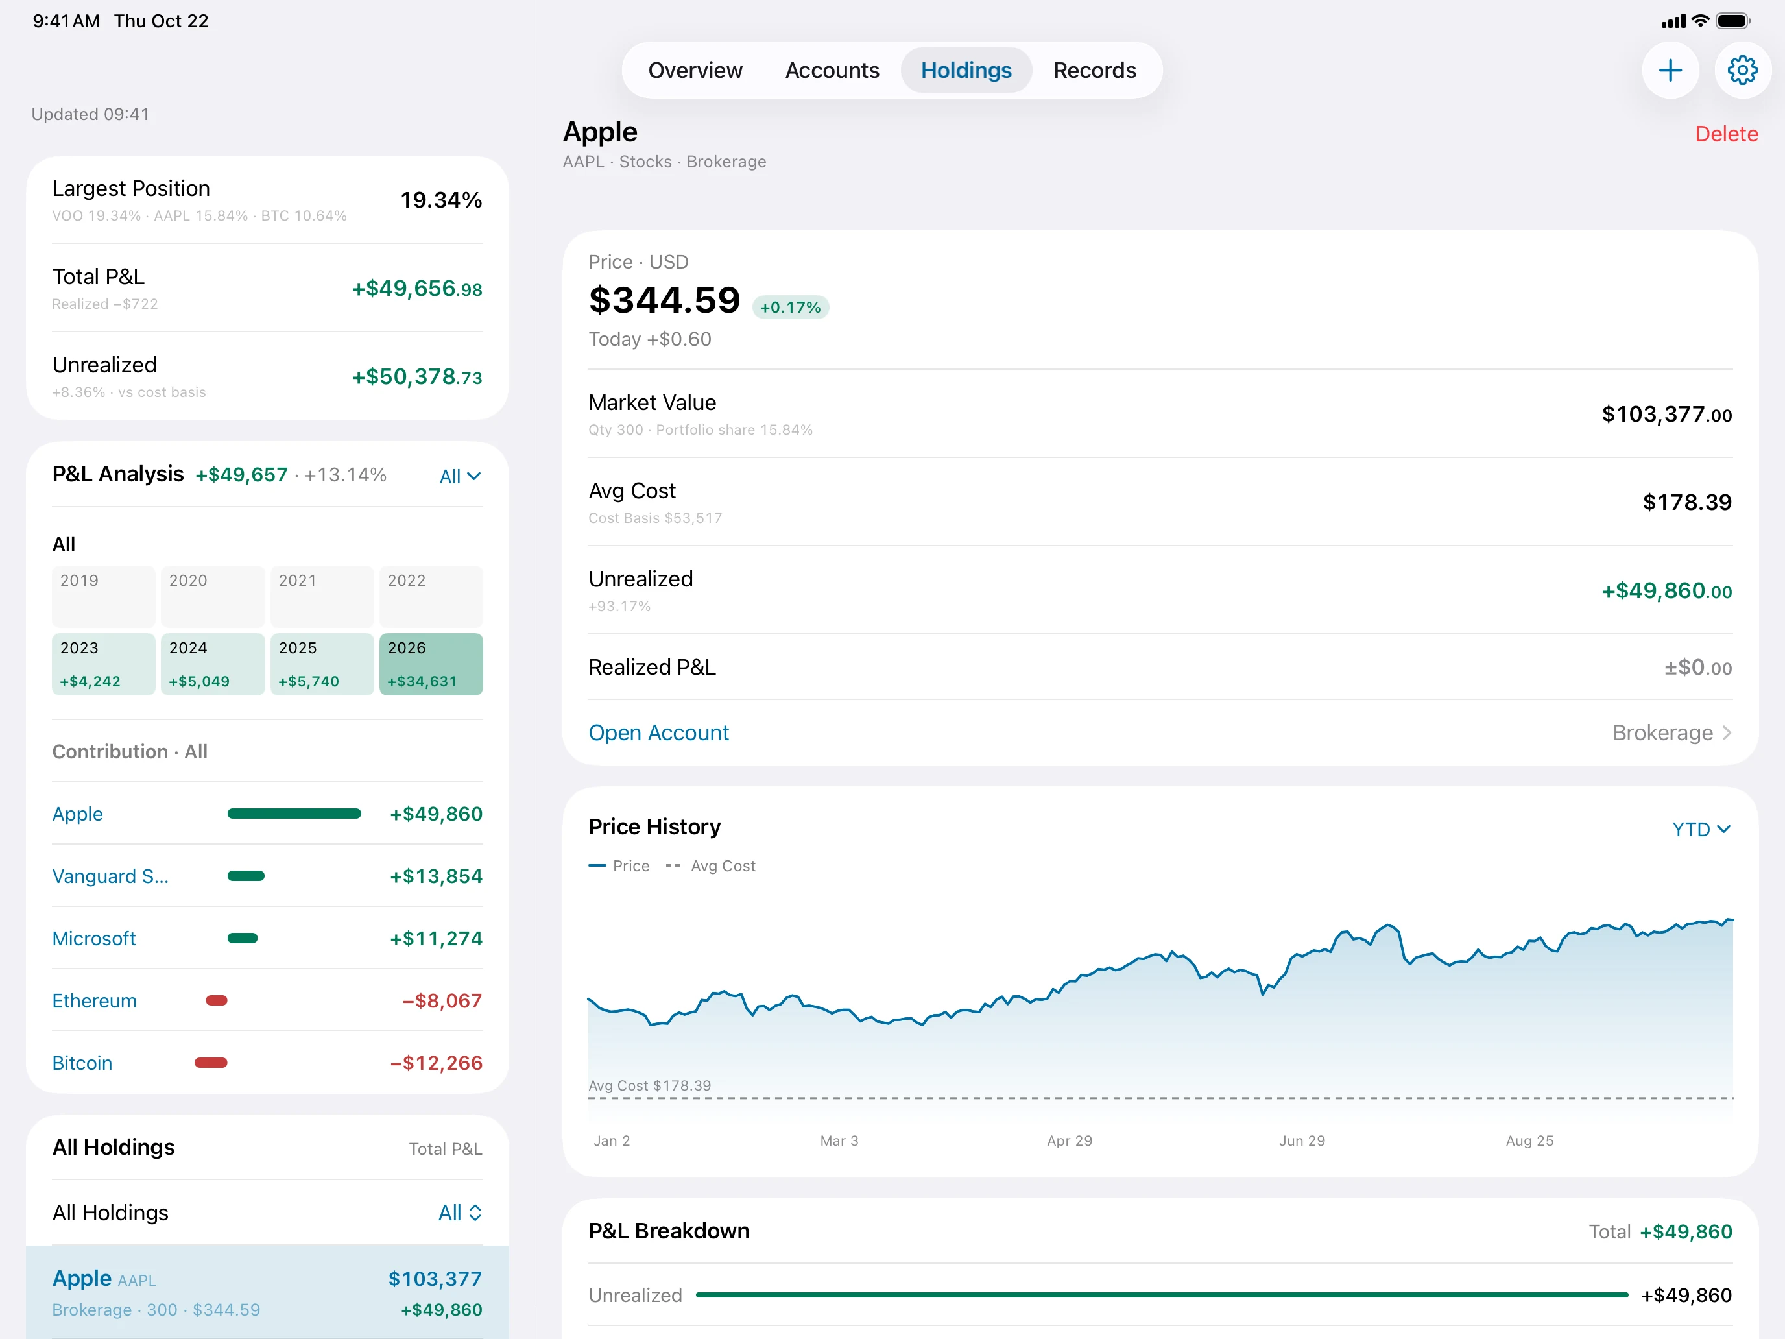Check the battery status icon
Screen dimensions: 1785x1339
click(1732, 21)
